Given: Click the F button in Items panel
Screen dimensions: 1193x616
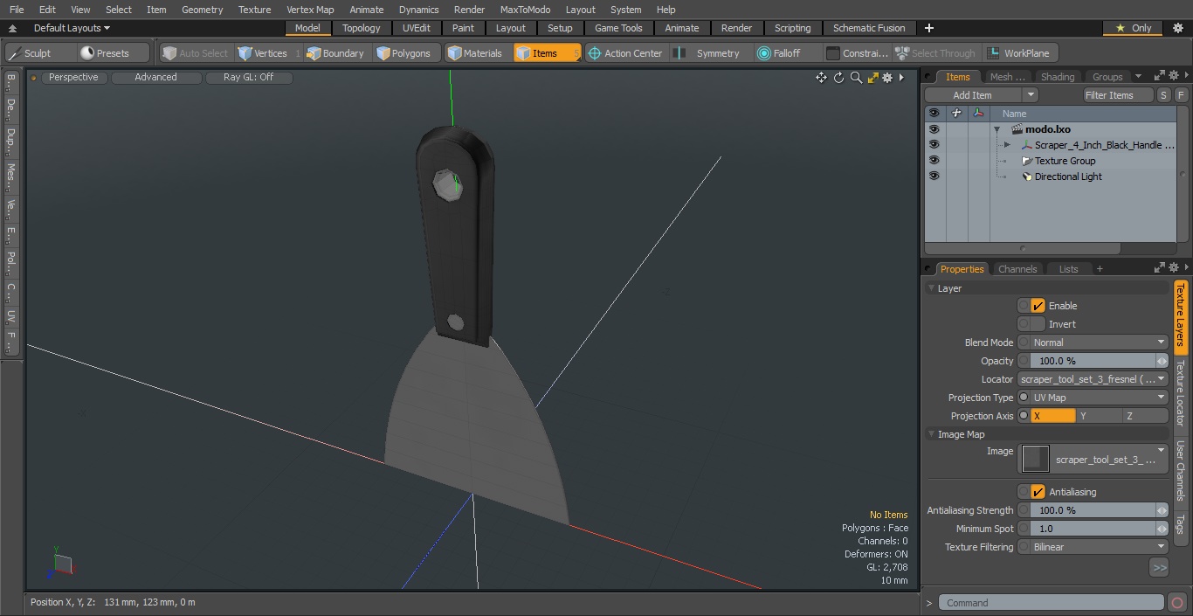Looking at the screenshot, I should [1181, 95].
